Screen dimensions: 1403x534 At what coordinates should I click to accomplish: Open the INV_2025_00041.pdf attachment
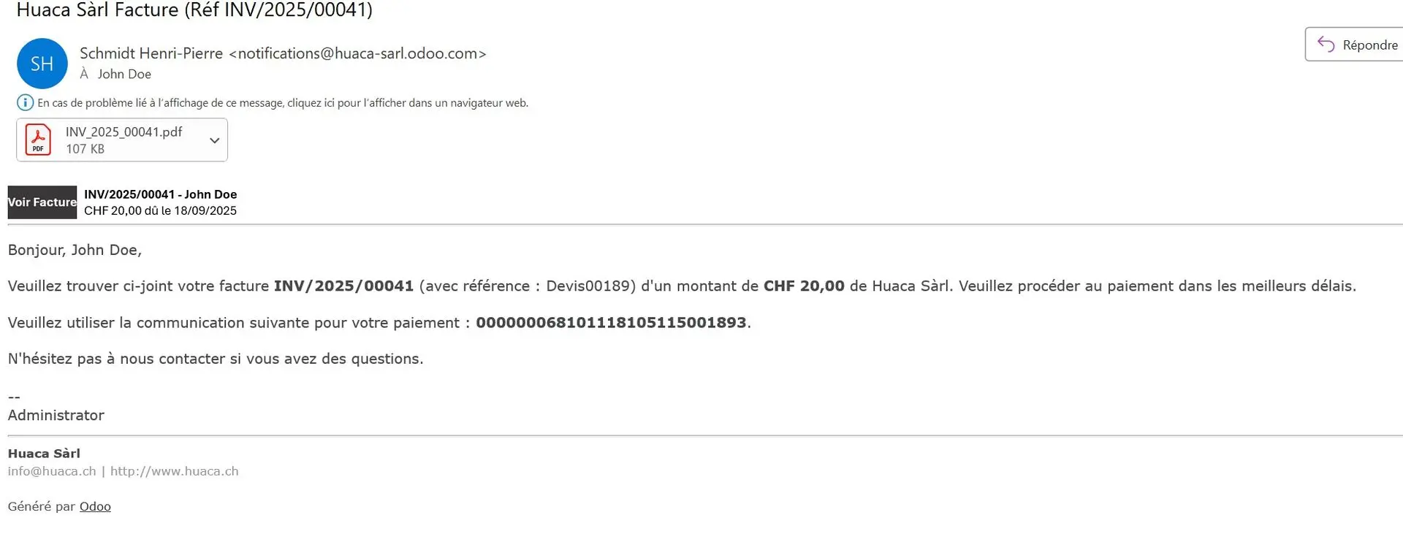point(122,140)
